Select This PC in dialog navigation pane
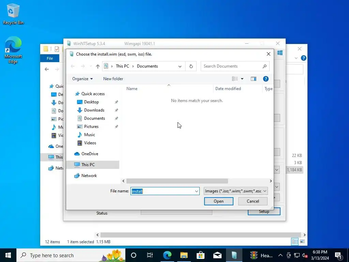Image resolution: width=349 pixels, height=262 pixels. coord(88,165)
